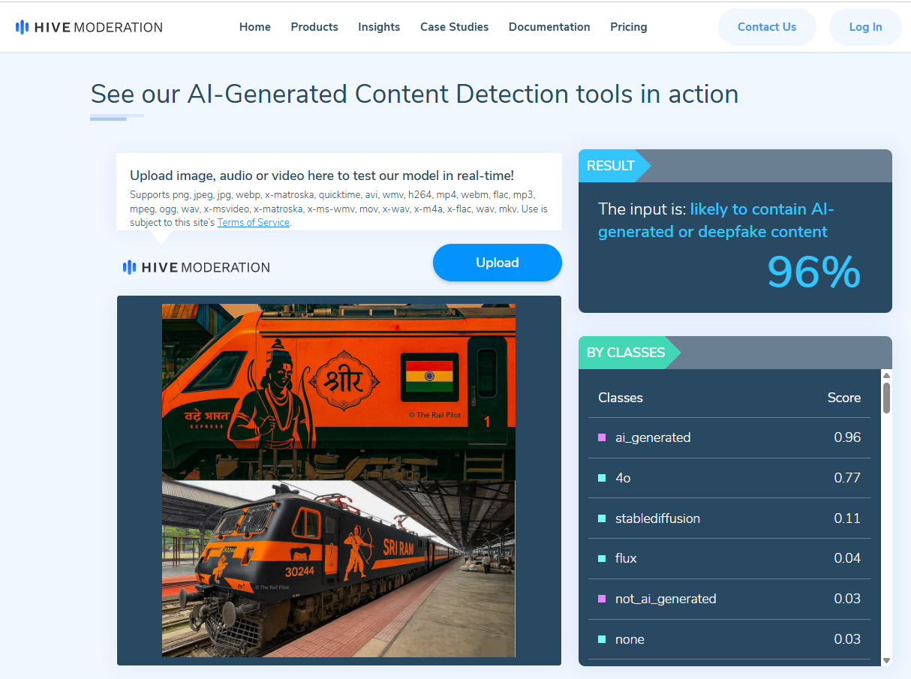Select the none class label

pyautogui.click(x=630, y=639)
